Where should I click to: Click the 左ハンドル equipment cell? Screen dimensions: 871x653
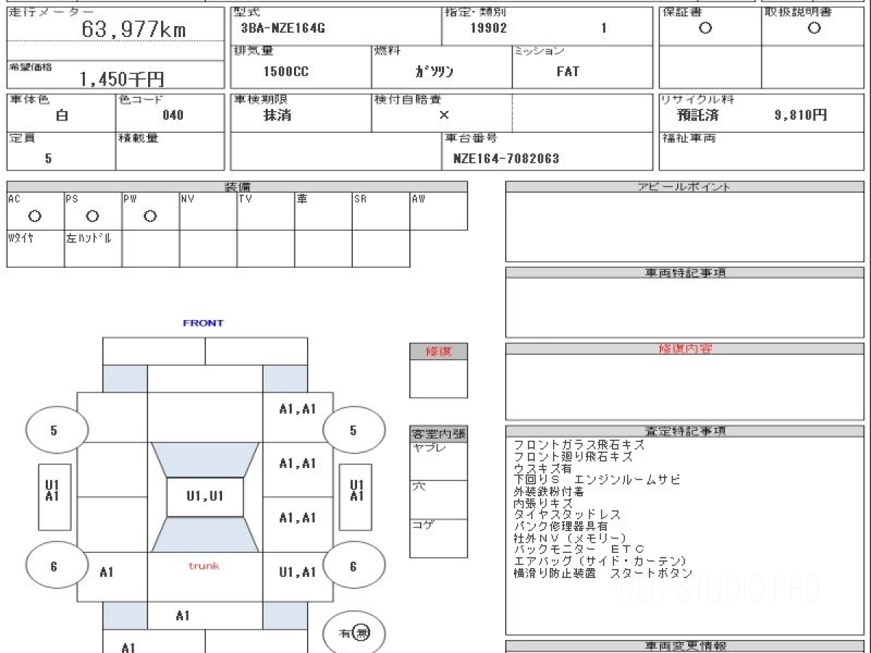coord(93,249)
